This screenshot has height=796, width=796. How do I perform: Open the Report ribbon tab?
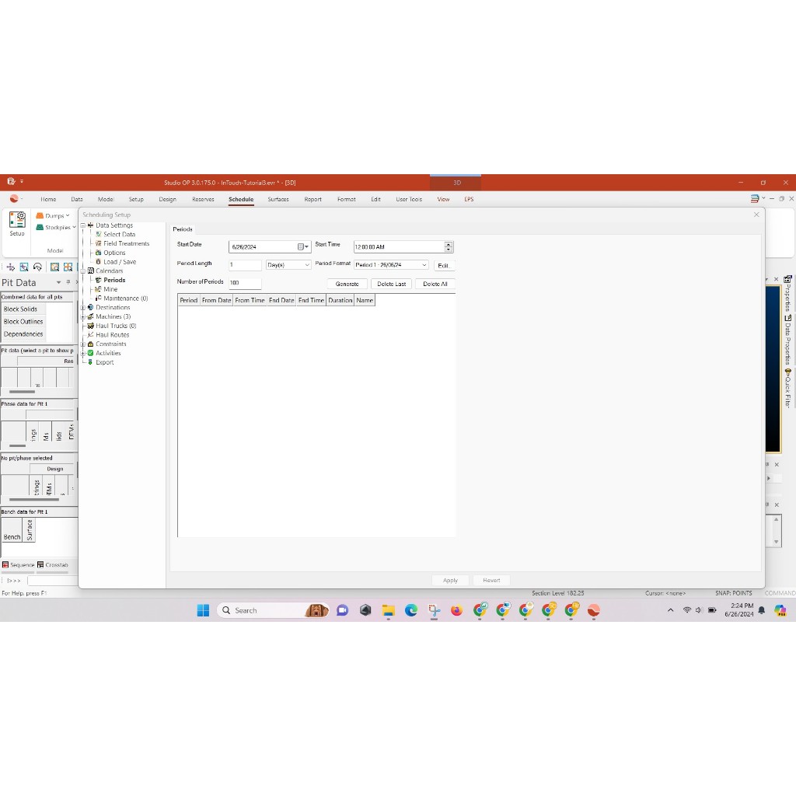pyautogui.click(x=312, y=200)
